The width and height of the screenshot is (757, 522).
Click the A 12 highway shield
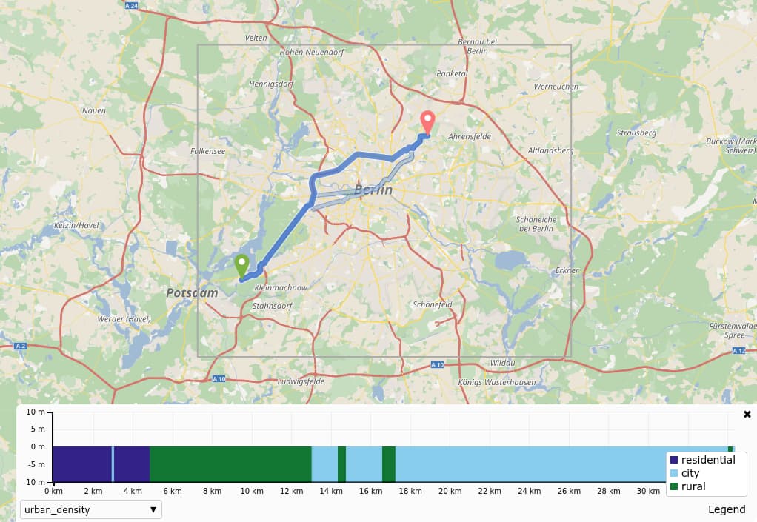(738, 350)
